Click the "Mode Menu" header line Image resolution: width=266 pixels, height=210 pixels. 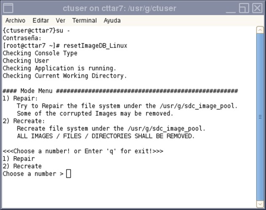[120, 91]
